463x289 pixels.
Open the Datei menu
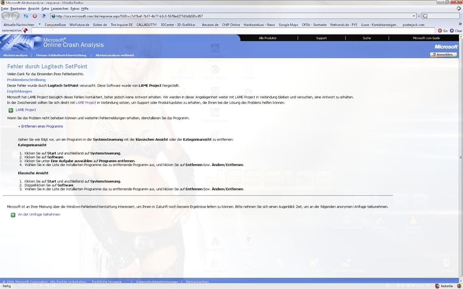coord(5,9)
